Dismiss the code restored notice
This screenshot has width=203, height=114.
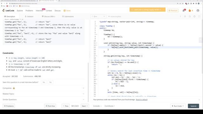click(x=199, y=100)
